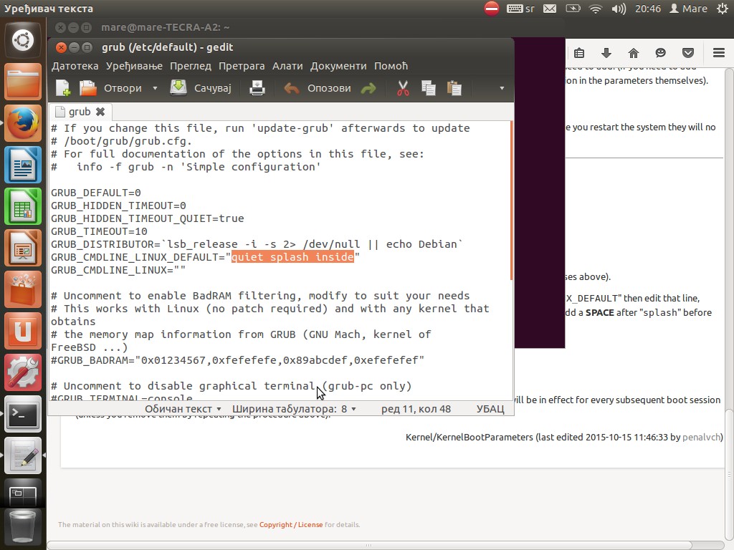Open the Преглед menu

click(x=191, y=66)
